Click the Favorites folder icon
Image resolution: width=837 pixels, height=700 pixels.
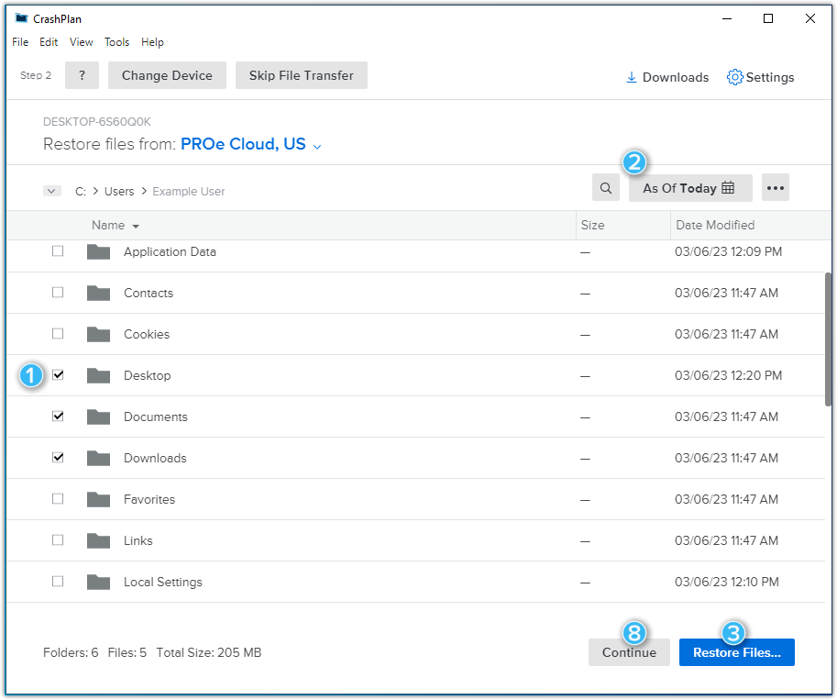[99, 499]
